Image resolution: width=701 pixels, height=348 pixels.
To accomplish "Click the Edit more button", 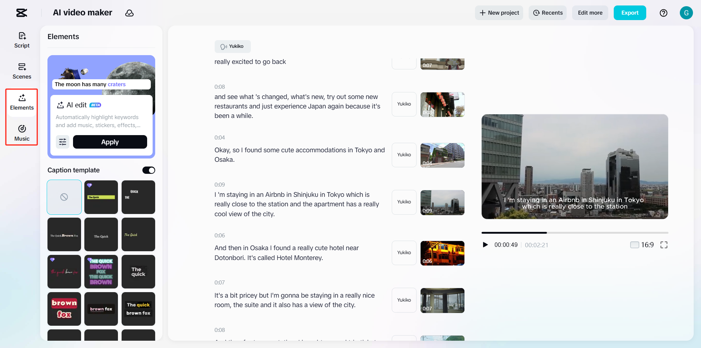I will pyautogui.click(x=590, y=13).
